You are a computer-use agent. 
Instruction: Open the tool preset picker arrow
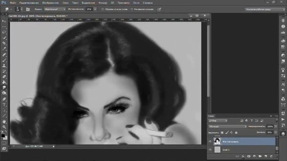click(x=11, y=9)
